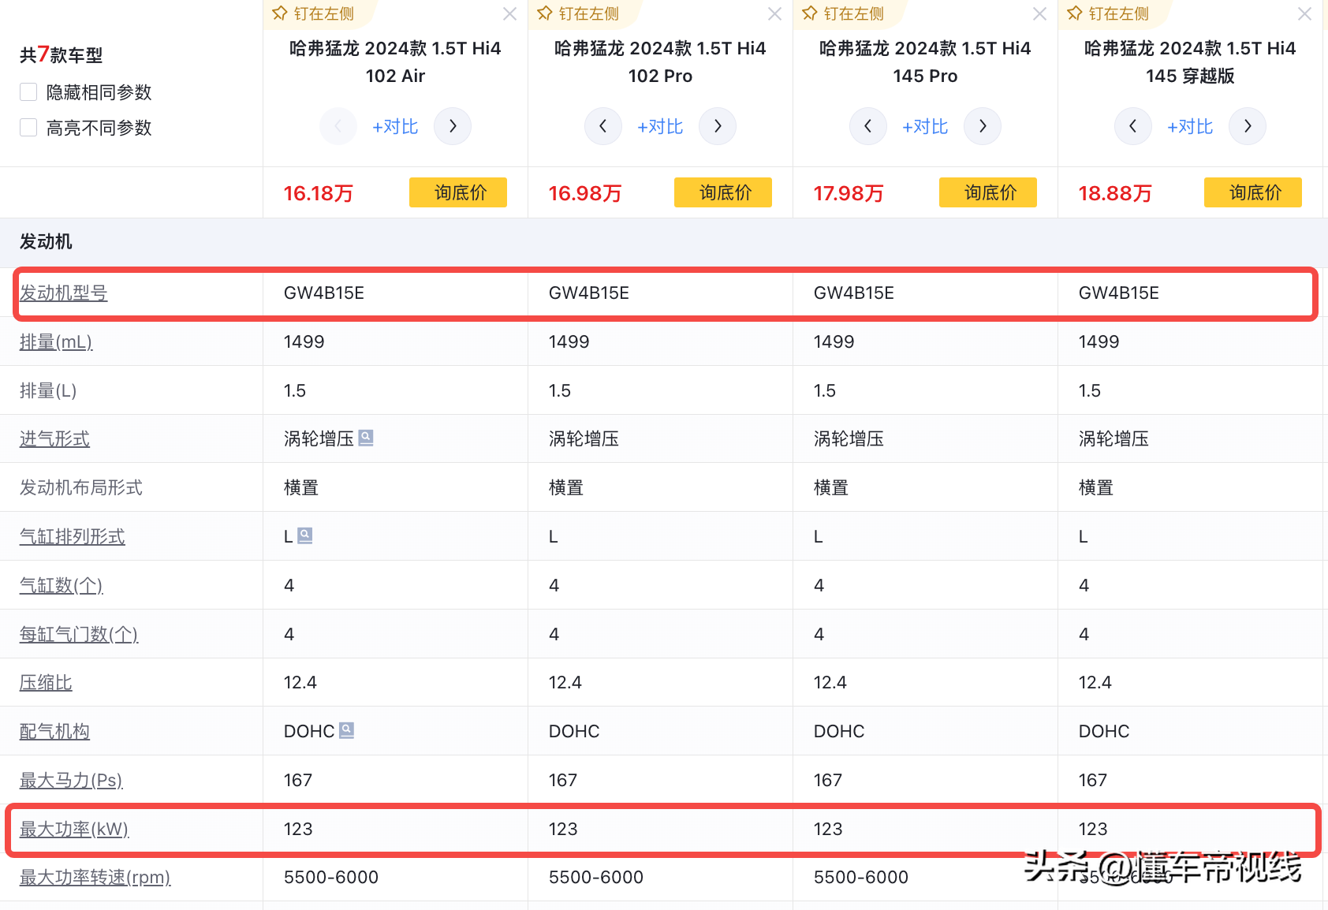
Task: Pin the 145 穿越版 column to the left
Action: click(x=1108, y=13)
